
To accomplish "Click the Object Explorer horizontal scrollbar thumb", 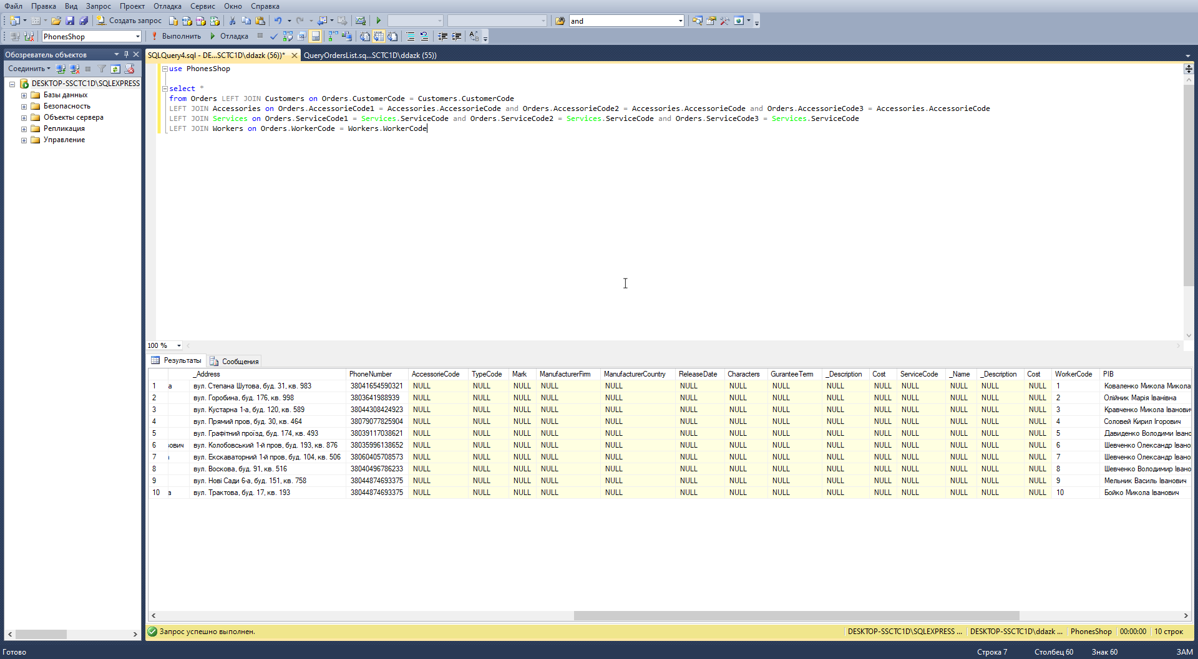I will click(x=41, y=634).
